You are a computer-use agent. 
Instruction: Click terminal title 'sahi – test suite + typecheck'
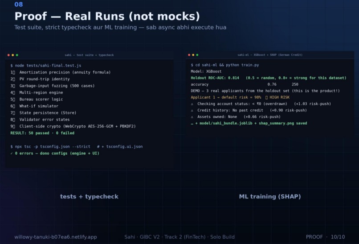pyautogui.click(x=89, y=55)
